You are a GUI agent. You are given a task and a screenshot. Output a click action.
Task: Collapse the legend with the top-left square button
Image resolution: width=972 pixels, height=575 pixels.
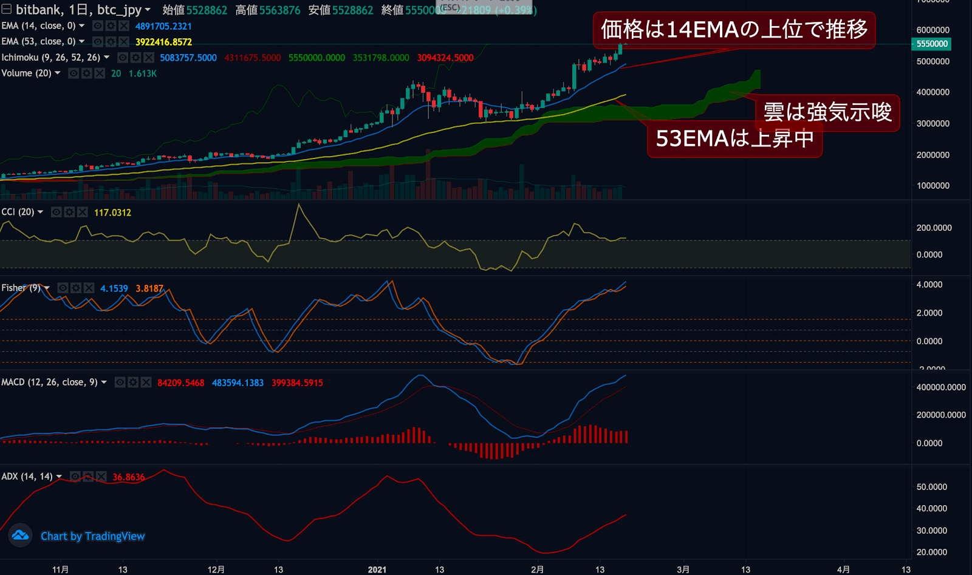point(6,9)
